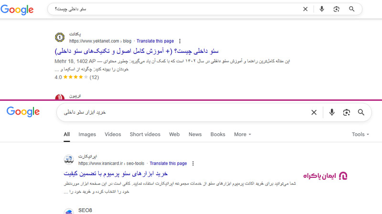Clear the bottom search box with the X icon
Viewport: 382px width, 214px height.
[x=314, y=112]
